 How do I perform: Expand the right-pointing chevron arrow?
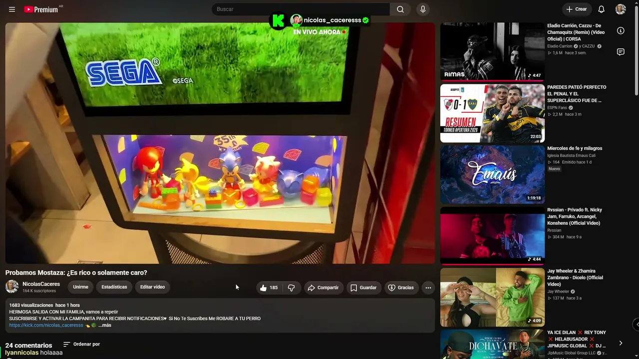tap(621, 343)
